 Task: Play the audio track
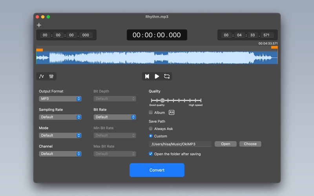157,76
